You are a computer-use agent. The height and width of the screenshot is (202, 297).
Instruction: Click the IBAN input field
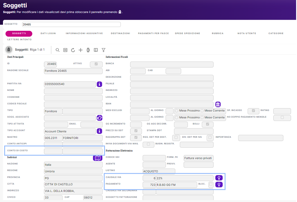[x=172, y=104]
